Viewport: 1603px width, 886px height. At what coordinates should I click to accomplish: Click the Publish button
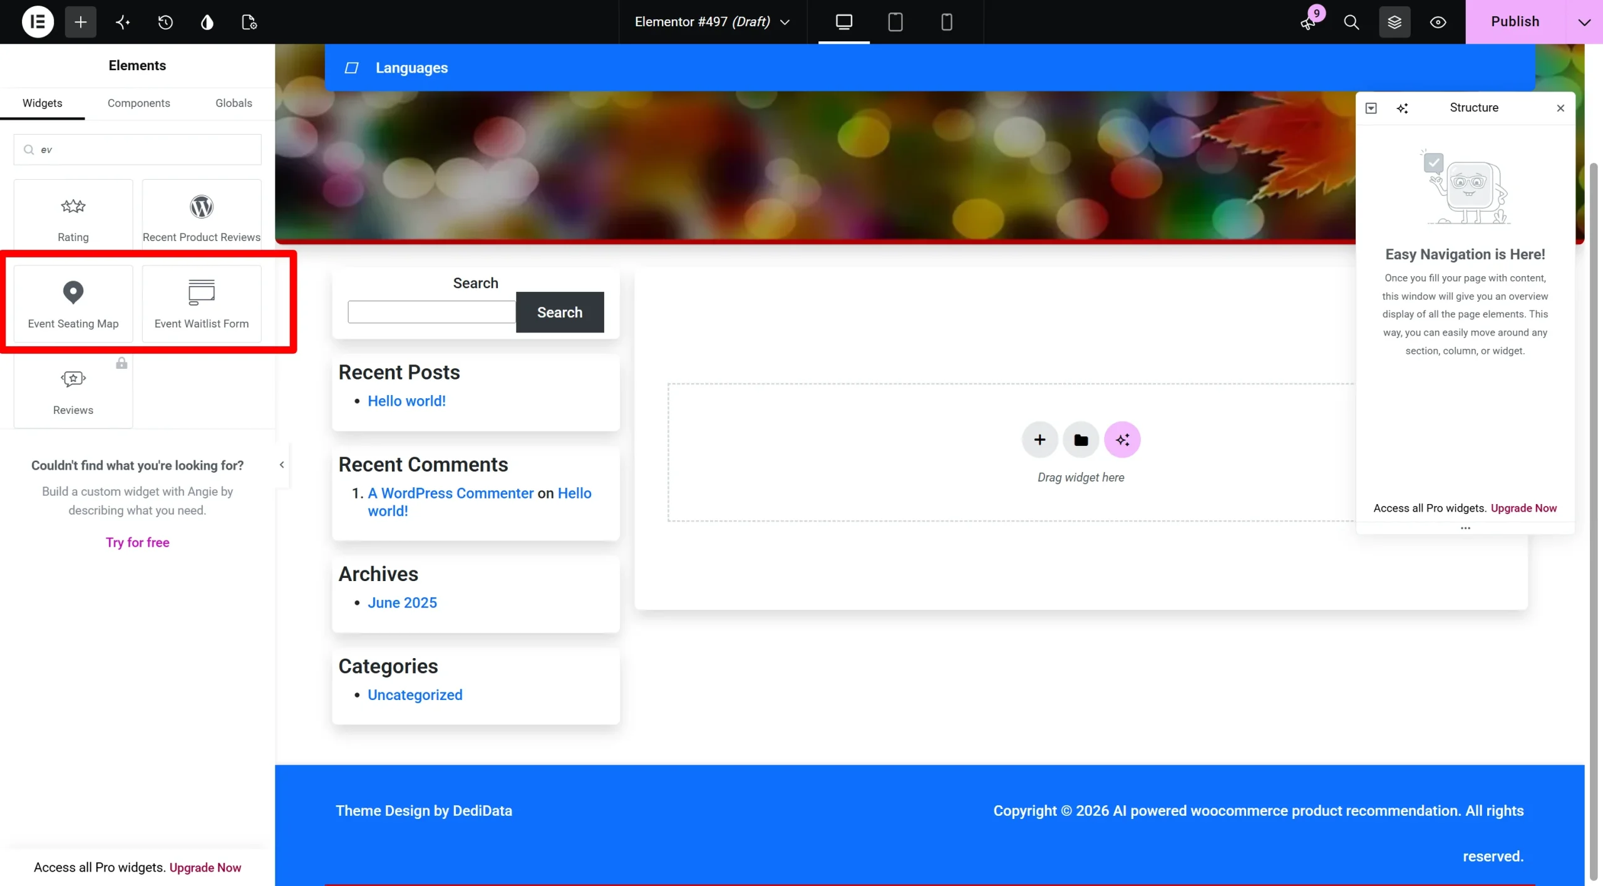pos(1515,22)
